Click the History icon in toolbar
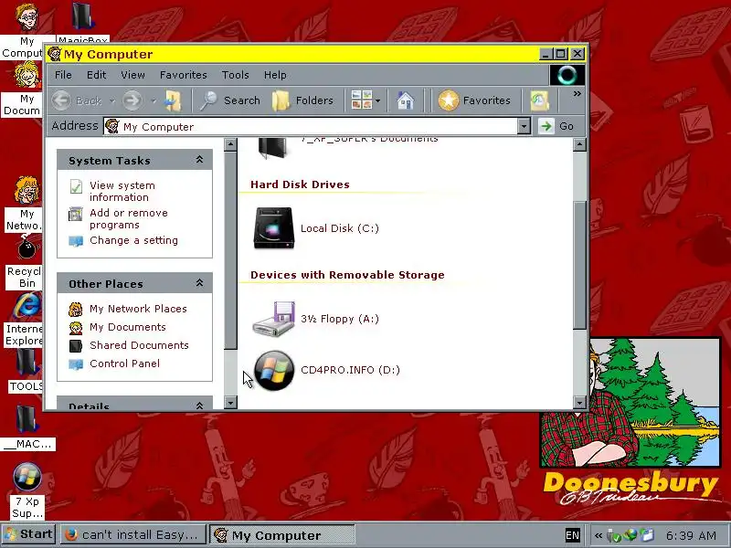The width and height of the screenshot is (731, 548). tap(539, 100)
